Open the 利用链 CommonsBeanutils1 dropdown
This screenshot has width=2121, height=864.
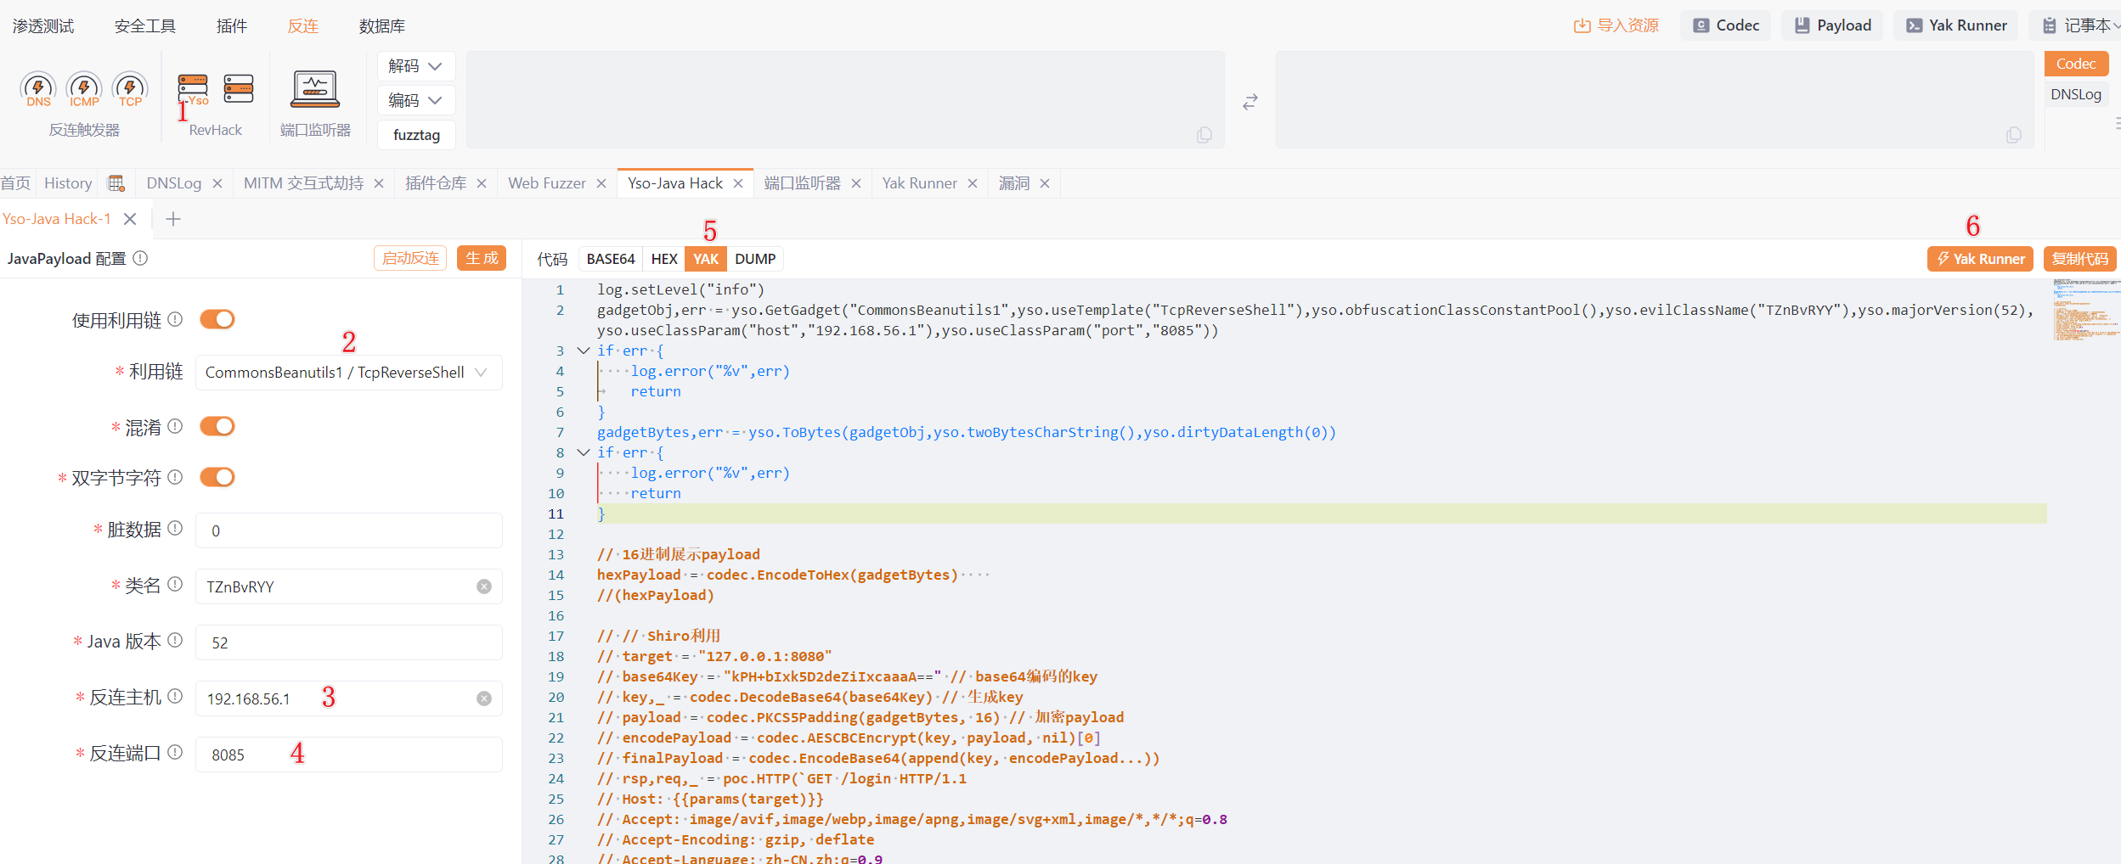pos(349,373)
